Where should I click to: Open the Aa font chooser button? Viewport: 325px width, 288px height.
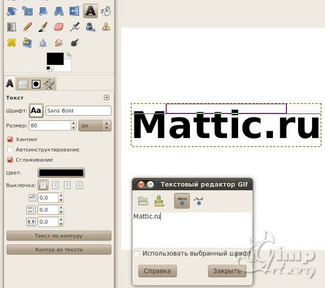(x=36, y=111)
